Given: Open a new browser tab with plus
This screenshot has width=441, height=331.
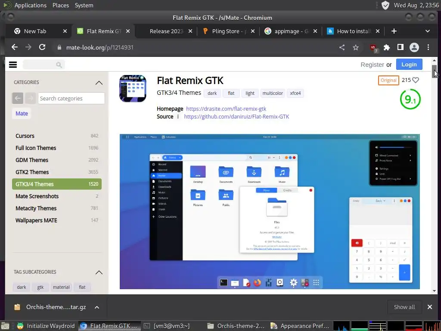Looking at the screenshot, I should tap(394, 31).
